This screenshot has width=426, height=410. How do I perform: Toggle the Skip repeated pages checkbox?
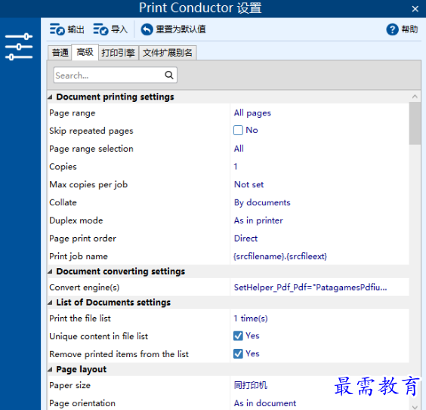(238, 131)
